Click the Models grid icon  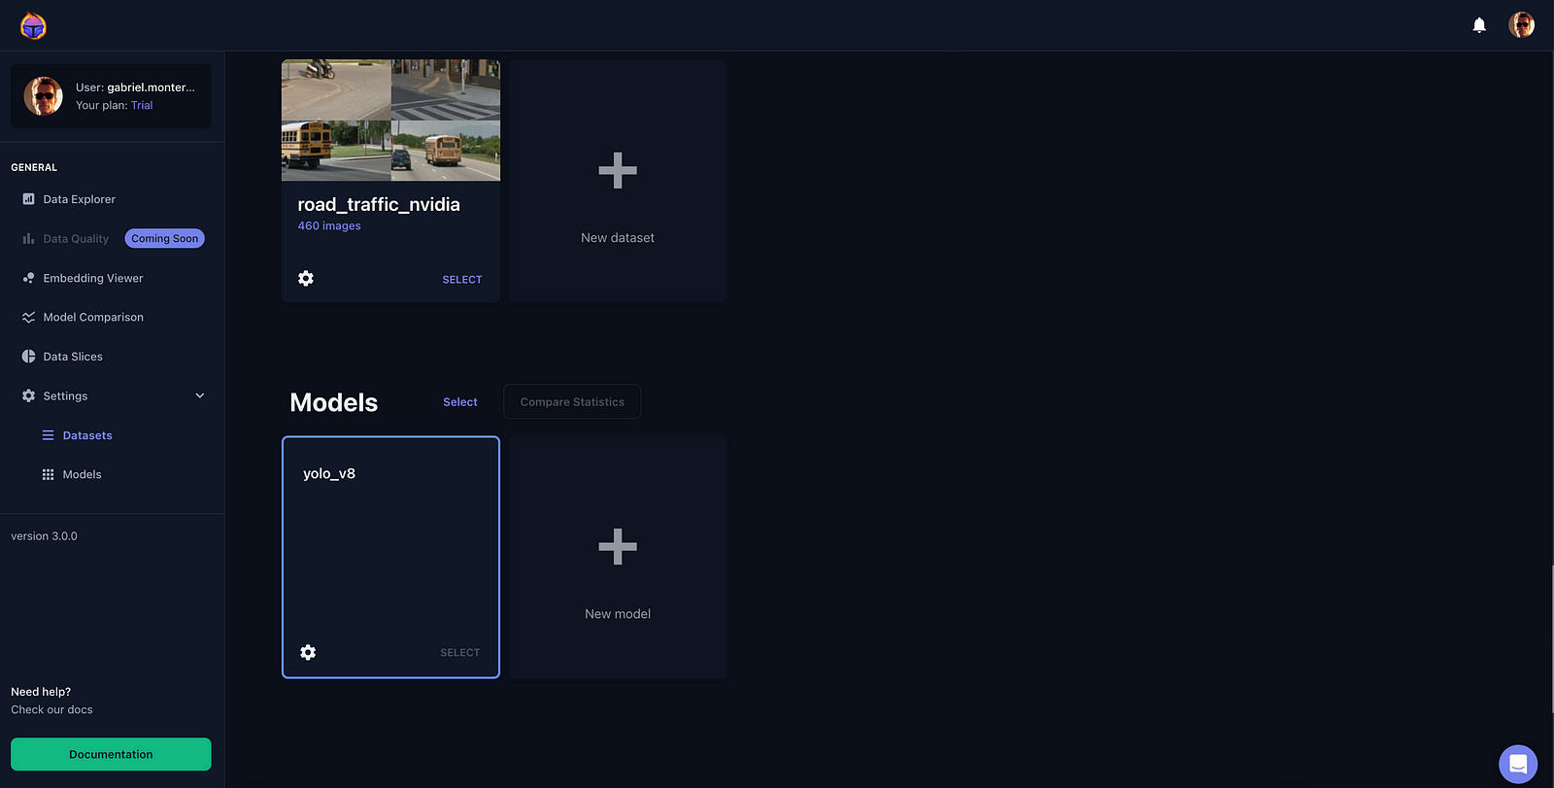pyautogui.click(x=48, y=475)
